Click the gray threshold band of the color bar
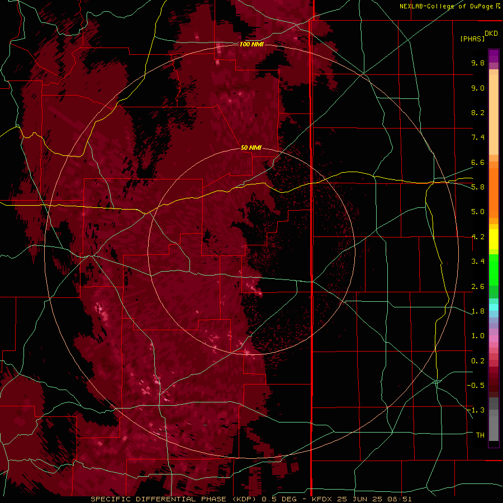This screenshot has width=503, height=503. (493, 419)
